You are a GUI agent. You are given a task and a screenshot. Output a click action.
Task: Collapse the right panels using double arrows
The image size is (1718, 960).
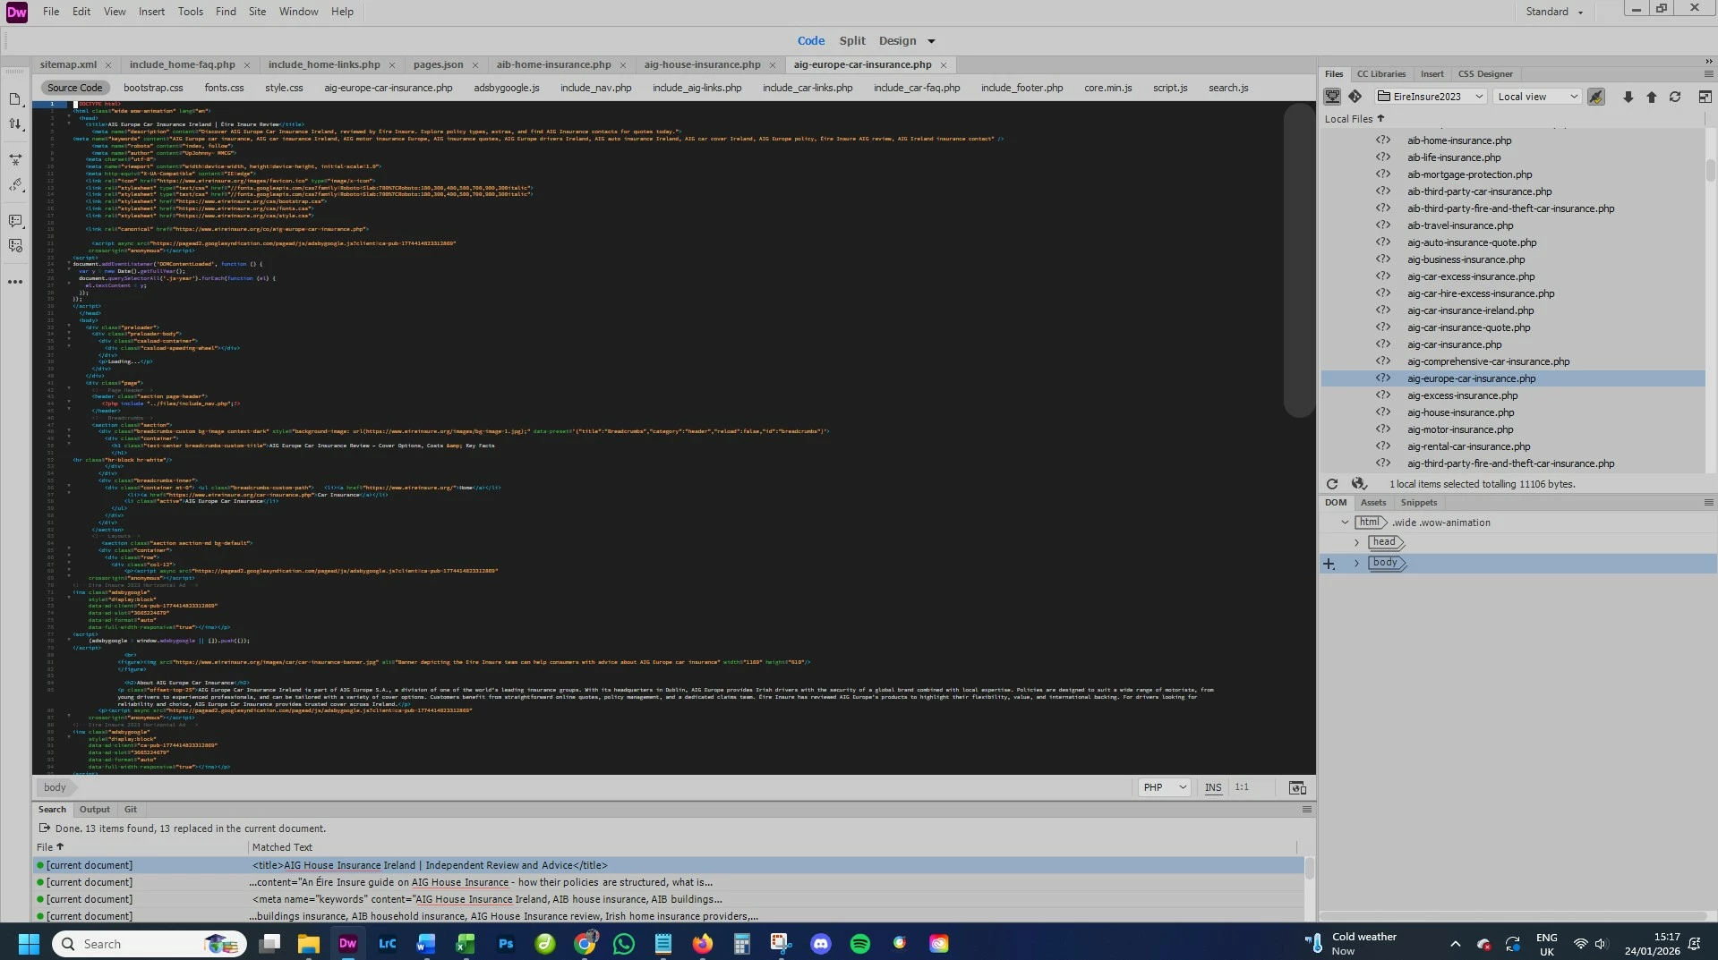tap(1708, 61)
